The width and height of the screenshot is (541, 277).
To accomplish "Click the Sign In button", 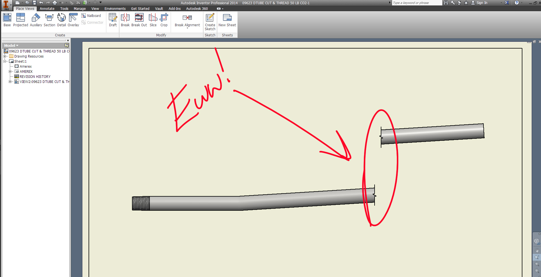I will coord(479,3).
